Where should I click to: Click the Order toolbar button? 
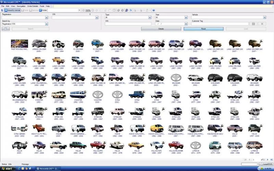click(x=43, y=10)
